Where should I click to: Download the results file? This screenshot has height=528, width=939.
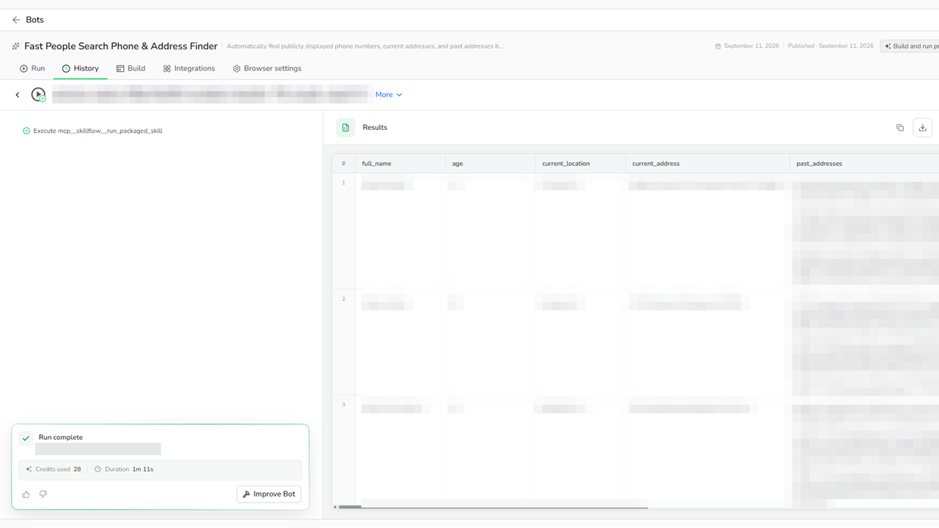(923, 128)
